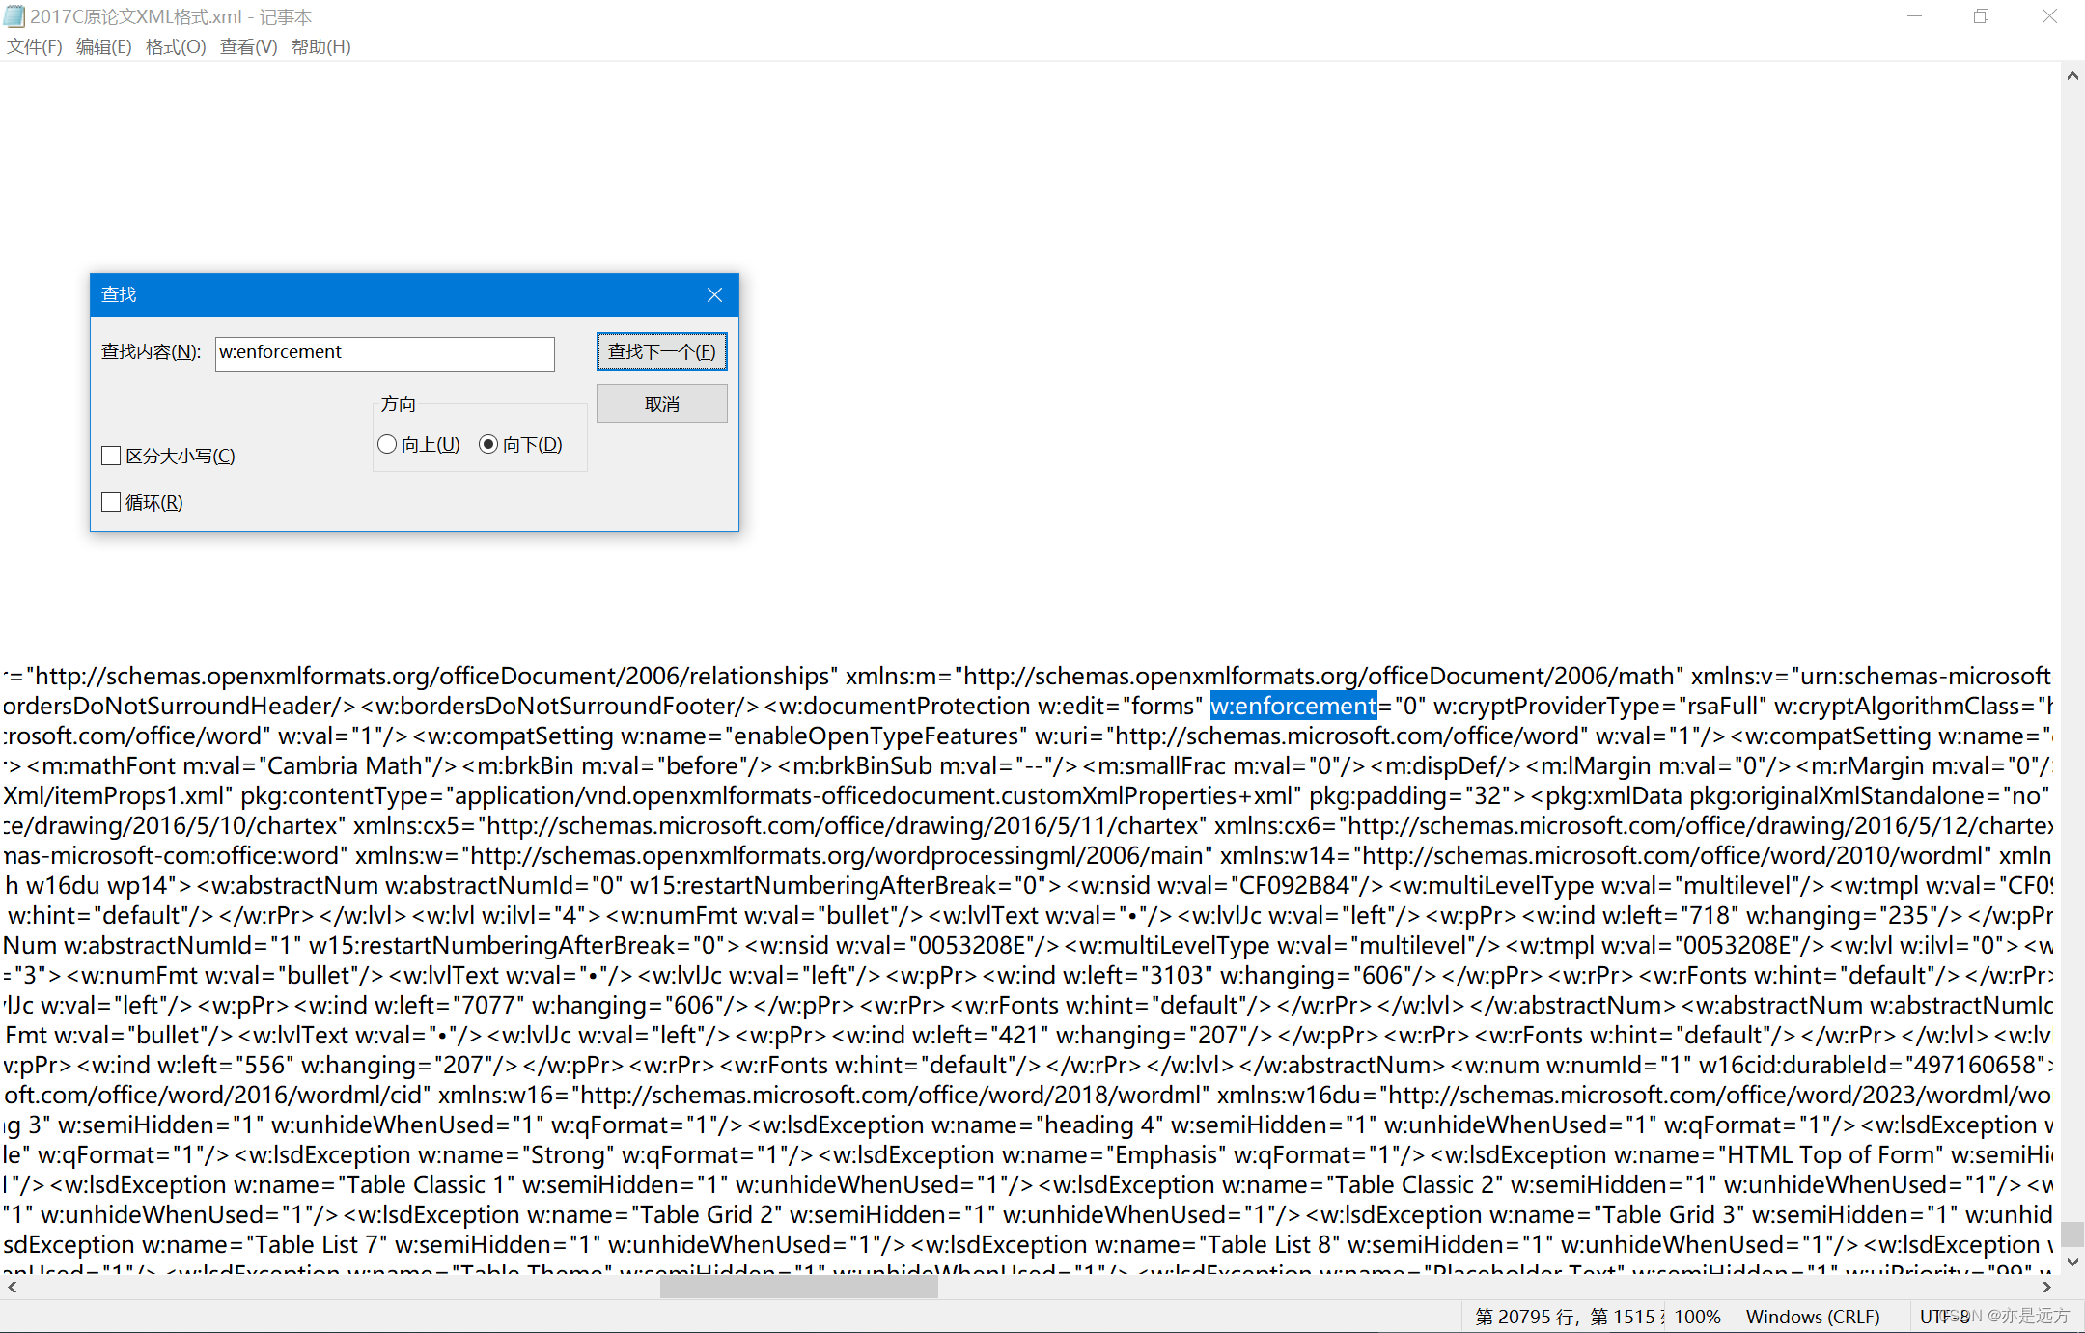Screen dimensions: 2085x1333
Task: Click the 100% zoom status bar entry
Action: (x=1697, y=1317)
